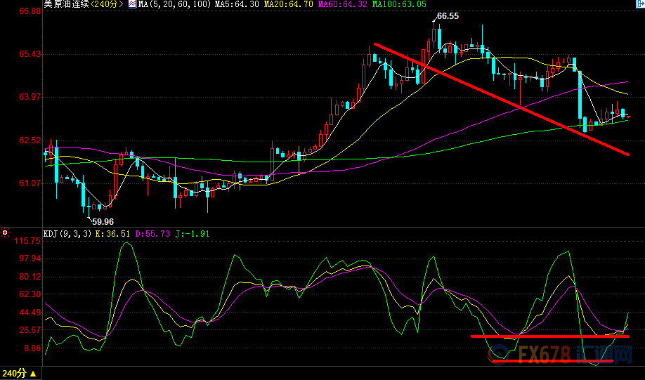Screen dimensions: 645x380
Task: Open the 240分 period selector arrow
Action: click(33, 374)
